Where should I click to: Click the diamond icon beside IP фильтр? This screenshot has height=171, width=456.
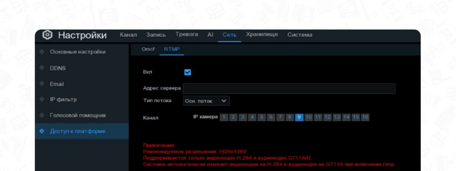pos(42,100)
